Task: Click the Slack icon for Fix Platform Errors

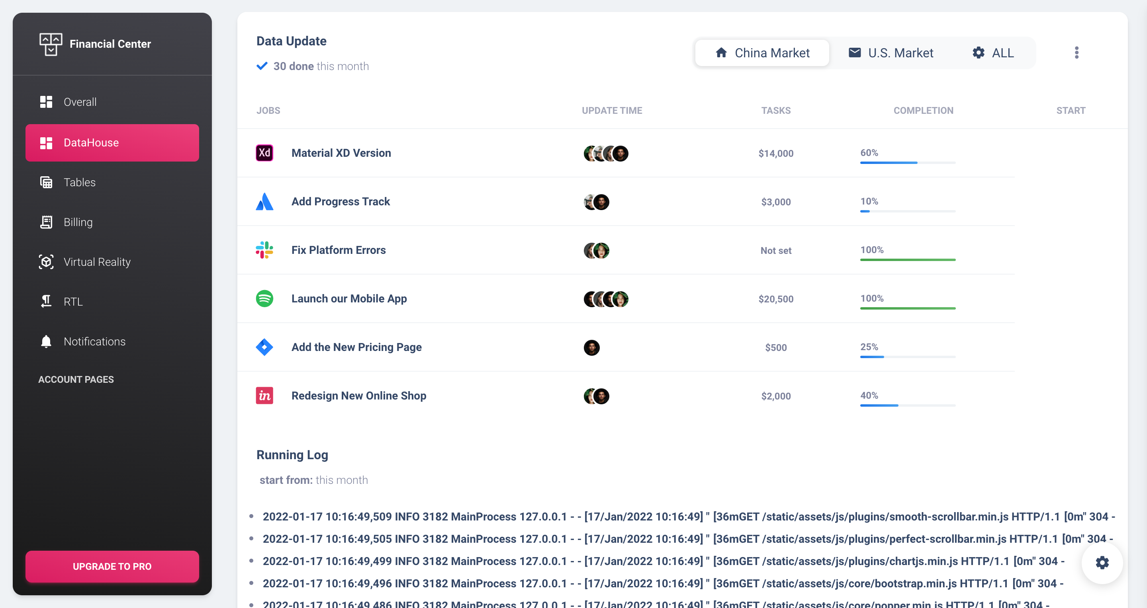Action: pos(264,250)
